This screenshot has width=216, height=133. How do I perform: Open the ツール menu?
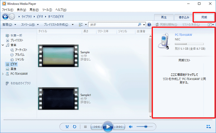tap(47, 10)
